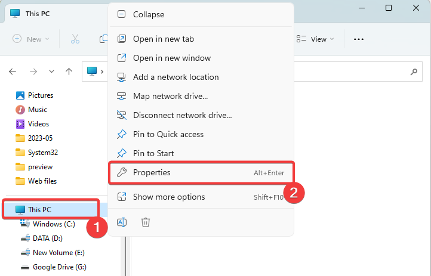Open the See more ellipsis toolbar icon
The width and height of the screenshot is (431, 276).
coord(359,39)
